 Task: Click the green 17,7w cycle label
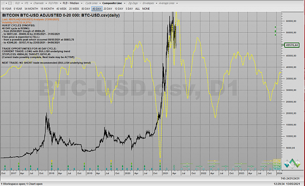(x=277, y=166)
